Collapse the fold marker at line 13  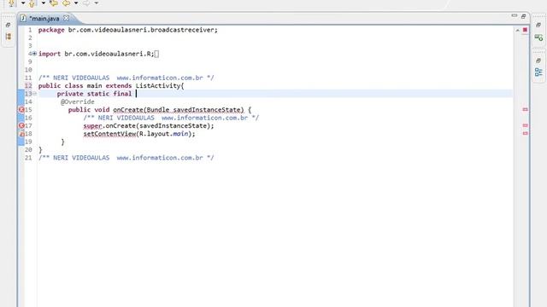pyautogui.click(x=34, y=94)
